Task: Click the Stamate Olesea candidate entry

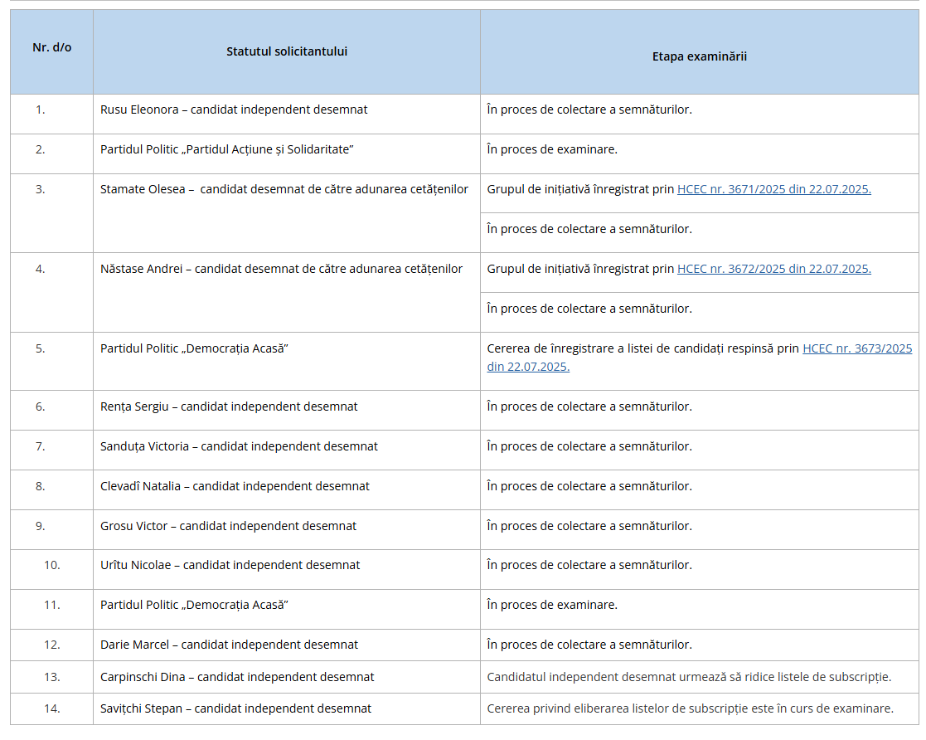Action: tap(284, 189)
